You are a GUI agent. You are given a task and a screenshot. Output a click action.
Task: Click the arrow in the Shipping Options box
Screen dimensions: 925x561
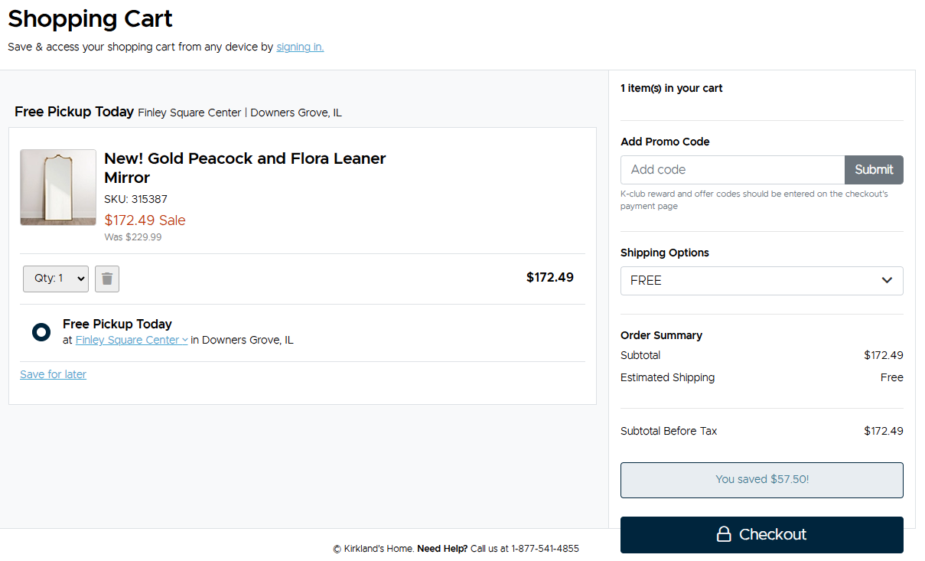coord(887,280)
